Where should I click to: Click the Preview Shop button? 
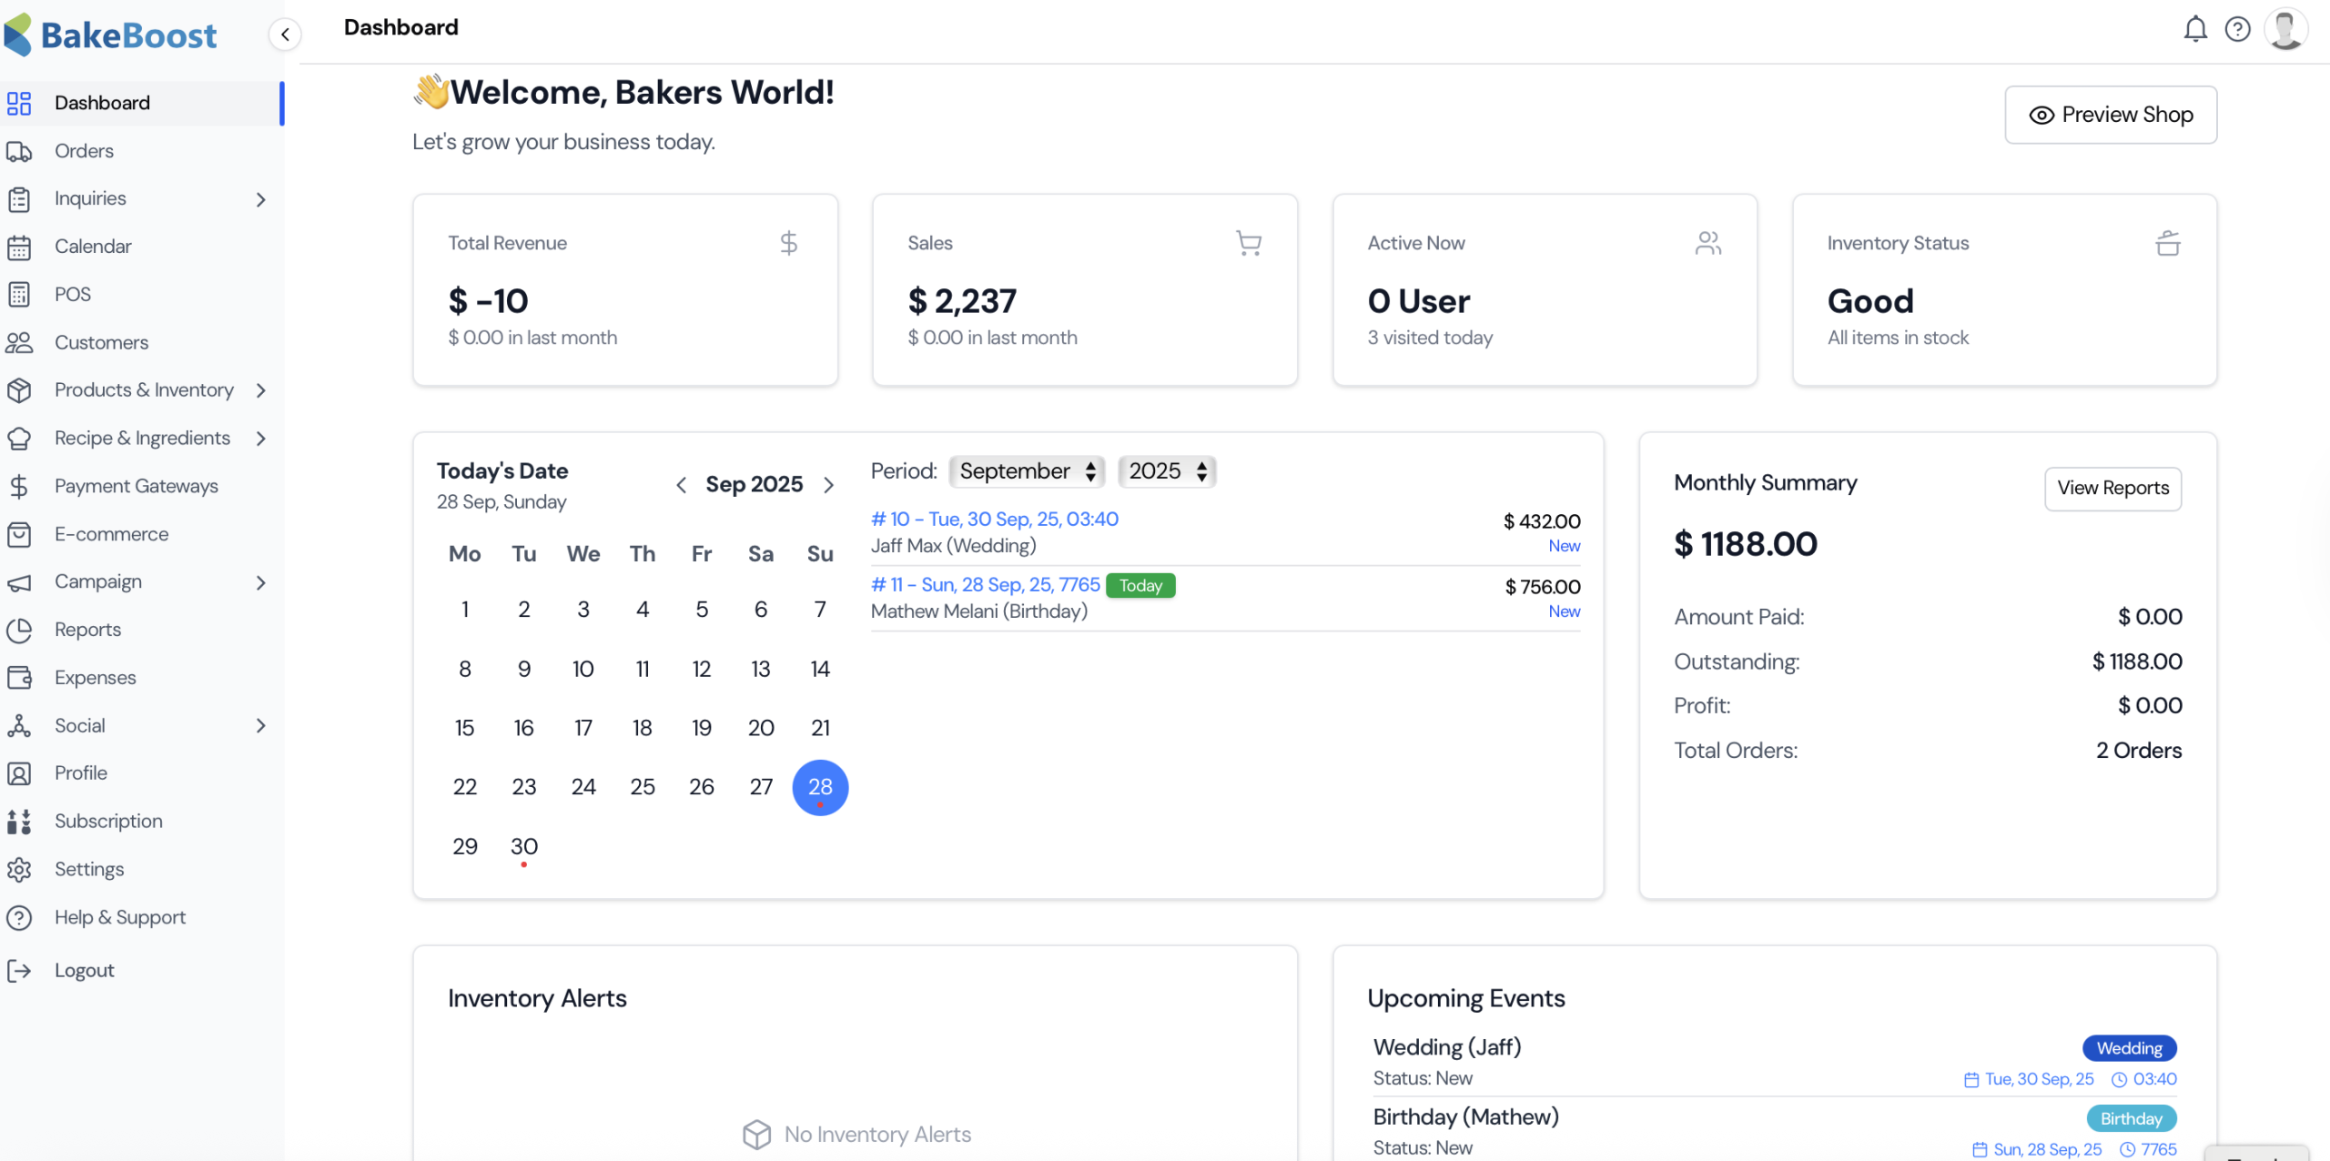(x=2111, y=114)
